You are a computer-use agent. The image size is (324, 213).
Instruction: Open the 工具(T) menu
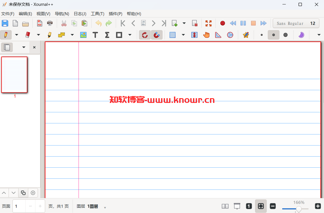tap(97, 14)
